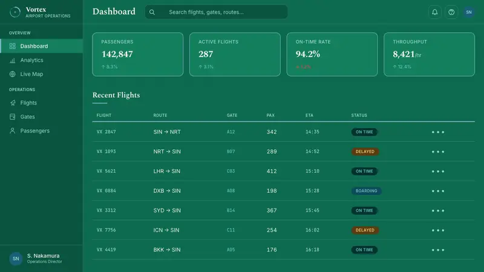Open the more options for flight VX 0884
This screenshot has width=484, height=272.
click(437, 191)
